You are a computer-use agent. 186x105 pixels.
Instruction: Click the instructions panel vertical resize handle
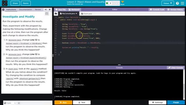[53, 55]
